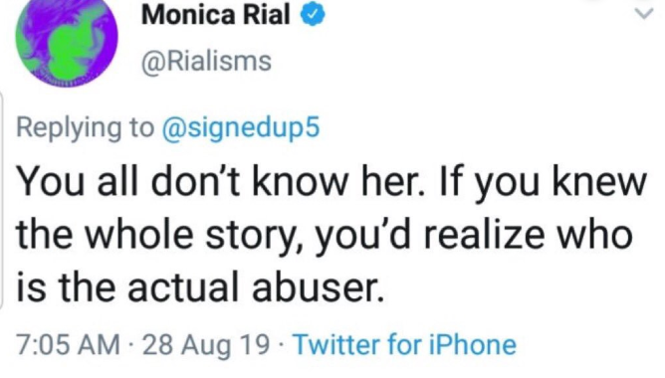Click the Twitter for iPhone source link
Viewport: 665px width, 378px height.
[405, 344]
